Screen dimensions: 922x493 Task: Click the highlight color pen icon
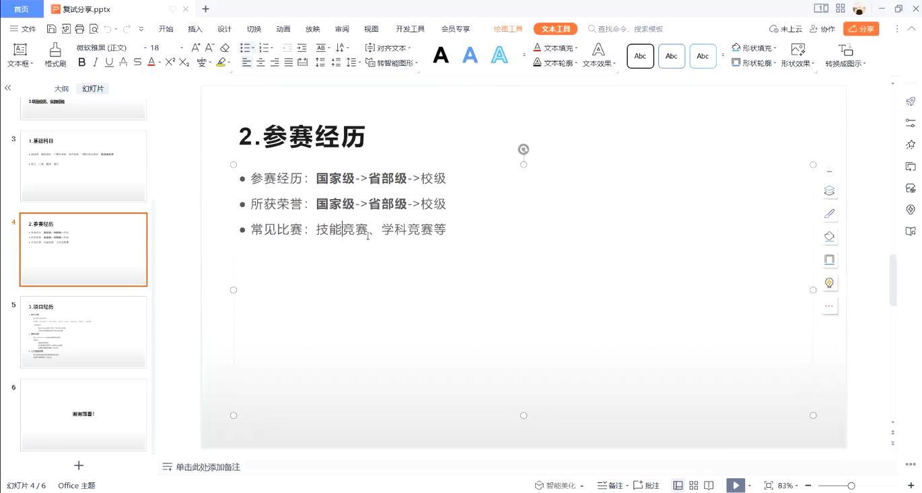point(221,61)
